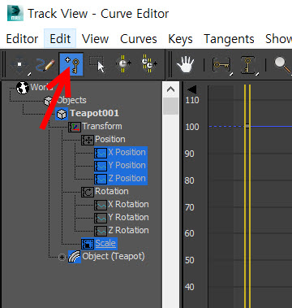Viewport: 292px width, 308px height.
Task: Select the X Rotation track label
Action: pyautogui.click(x=128, y=204)
